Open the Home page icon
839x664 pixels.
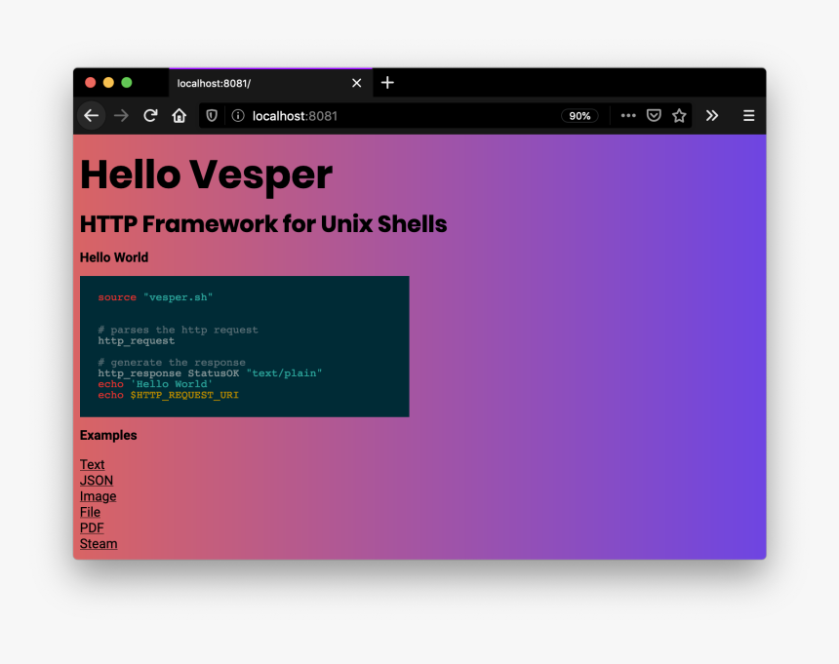pos(180,115)
